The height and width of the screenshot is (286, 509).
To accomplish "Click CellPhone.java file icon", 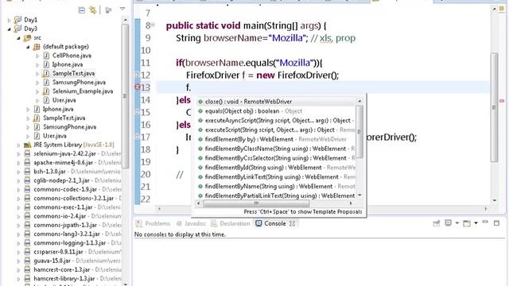I will 46,56.
